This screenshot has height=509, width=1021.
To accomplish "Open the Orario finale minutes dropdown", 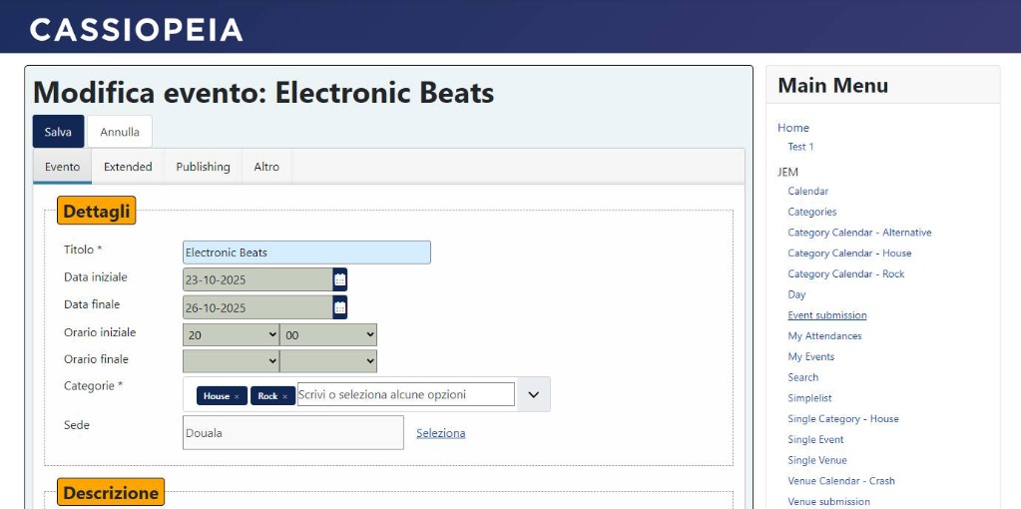I will tap(328, 361).
